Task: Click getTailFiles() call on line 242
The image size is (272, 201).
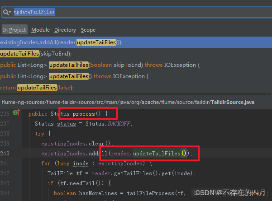Action: click(135, 173)
